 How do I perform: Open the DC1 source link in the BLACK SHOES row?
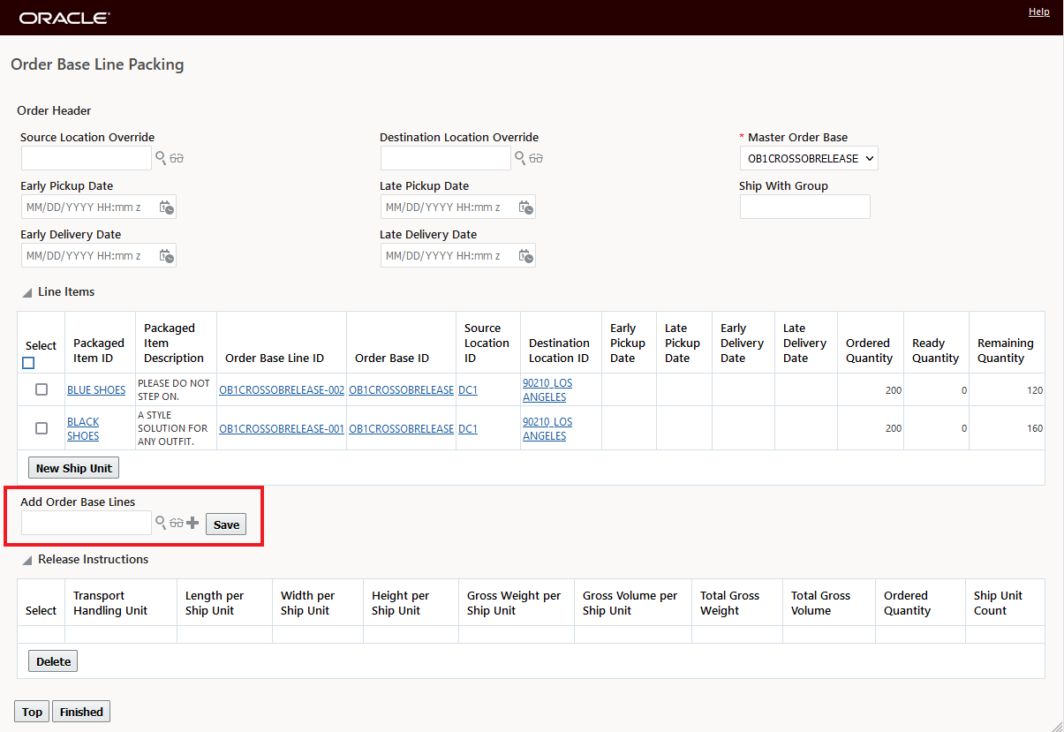[x=468, y=428]
